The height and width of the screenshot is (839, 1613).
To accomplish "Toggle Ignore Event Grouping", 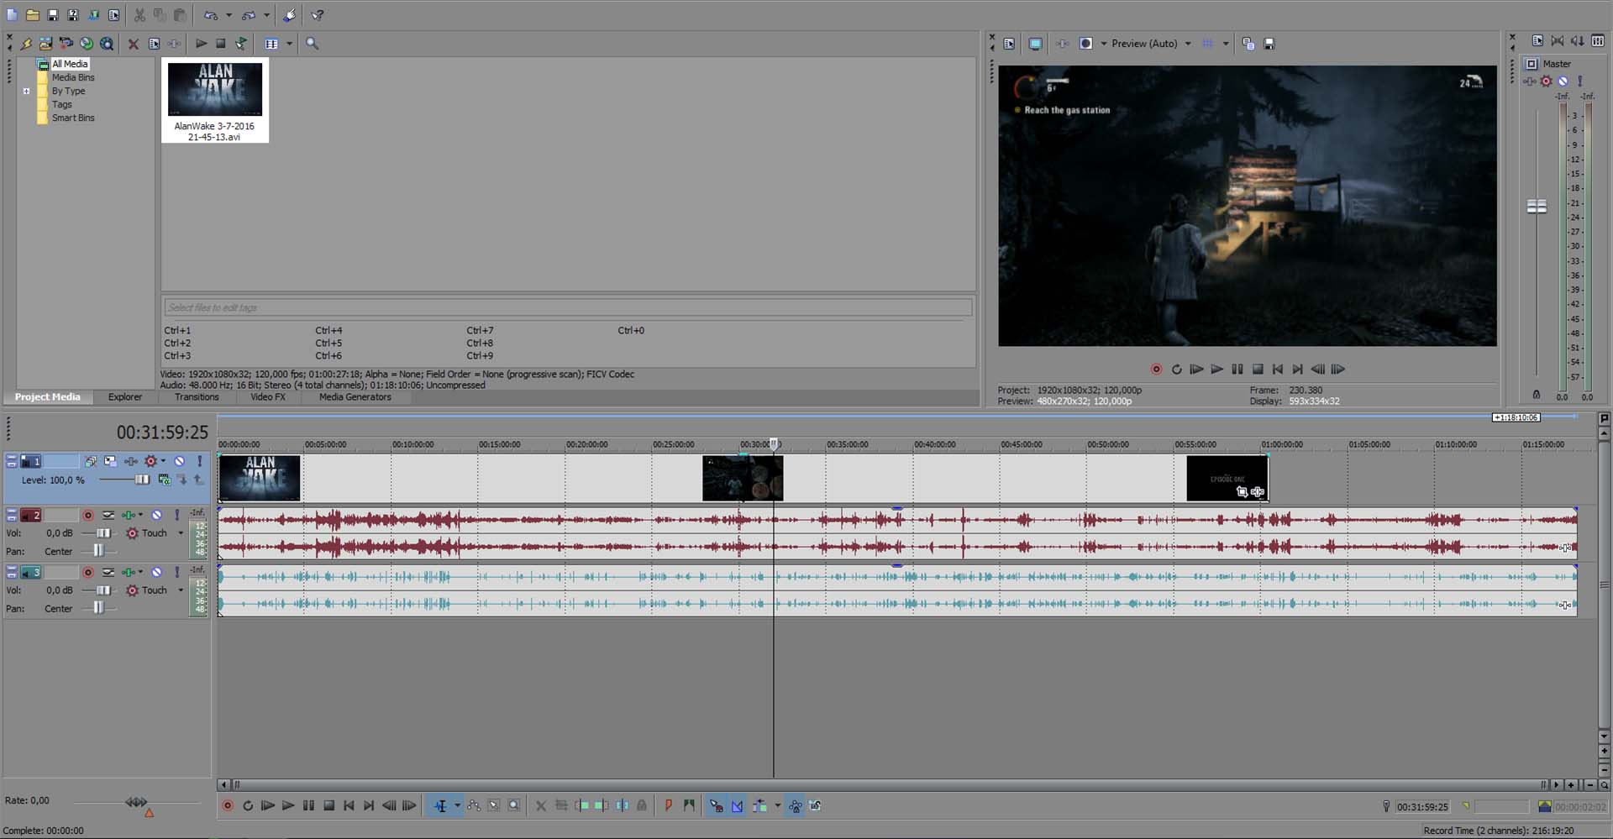I will coord(815,806).
